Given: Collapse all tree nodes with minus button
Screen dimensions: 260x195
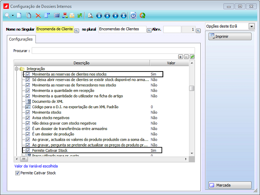Looking at the screenshot, I should click(186, 57).
